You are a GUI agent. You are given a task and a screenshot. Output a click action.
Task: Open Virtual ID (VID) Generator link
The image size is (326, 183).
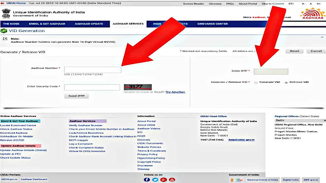87,151
